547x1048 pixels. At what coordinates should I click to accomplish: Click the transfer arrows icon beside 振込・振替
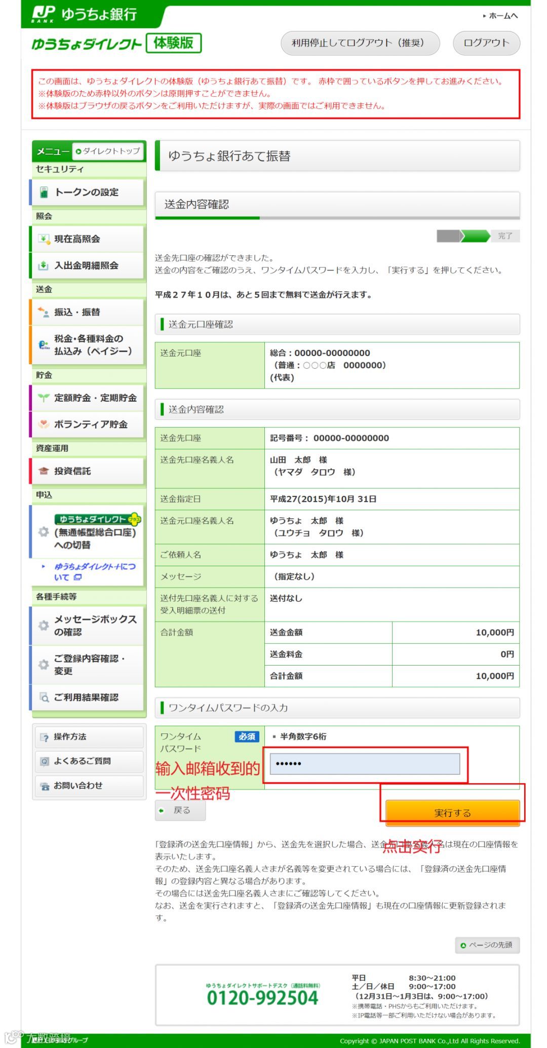click(x=44, y=312)
